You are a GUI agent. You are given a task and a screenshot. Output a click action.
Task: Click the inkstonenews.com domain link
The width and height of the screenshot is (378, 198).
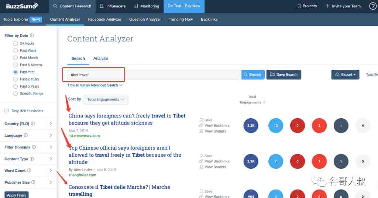(84, 136)
